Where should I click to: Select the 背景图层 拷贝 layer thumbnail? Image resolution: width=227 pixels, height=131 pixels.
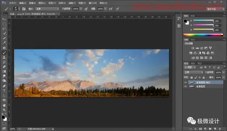tap(192, 83)
